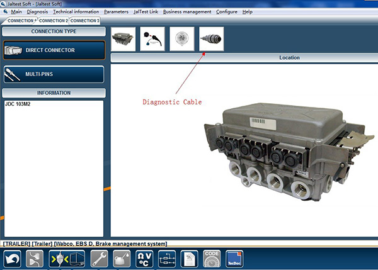The image size is (378, 270).
Task: Open the Technical information menu
Action: click(x=76, y=12)
